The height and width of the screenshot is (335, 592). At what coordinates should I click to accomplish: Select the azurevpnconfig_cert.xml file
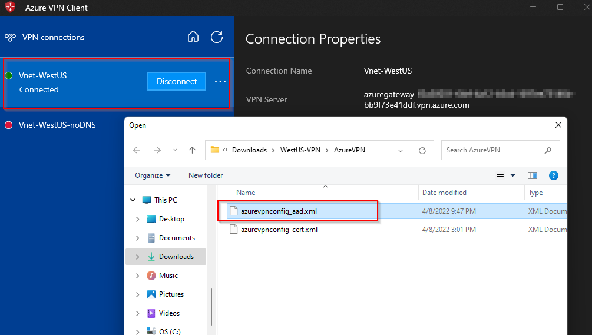(279, 230)
